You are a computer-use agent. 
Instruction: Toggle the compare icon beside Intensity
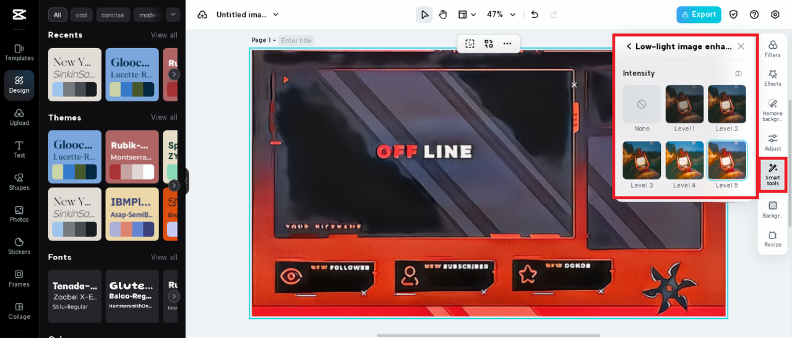(x=739, y=74)
